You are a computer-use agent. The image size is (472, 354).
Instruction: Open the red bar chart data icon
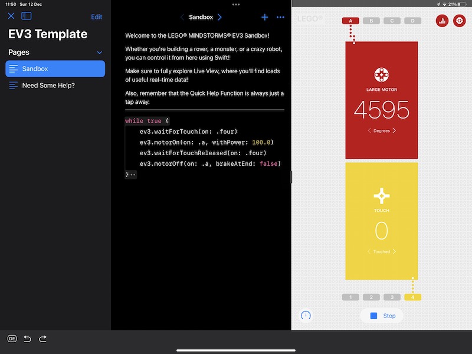click(x=442, y=21)
